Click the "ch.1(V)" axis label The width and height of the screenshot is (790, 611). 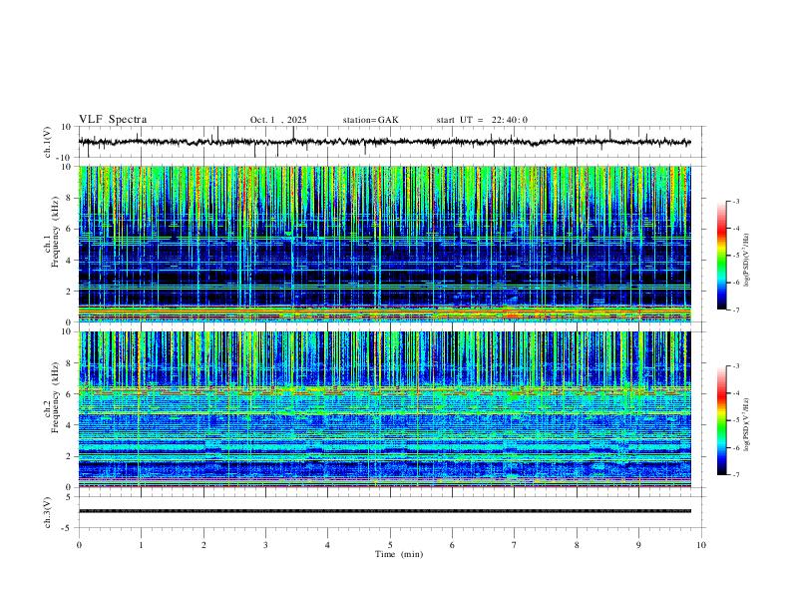[x=48, y=142]
